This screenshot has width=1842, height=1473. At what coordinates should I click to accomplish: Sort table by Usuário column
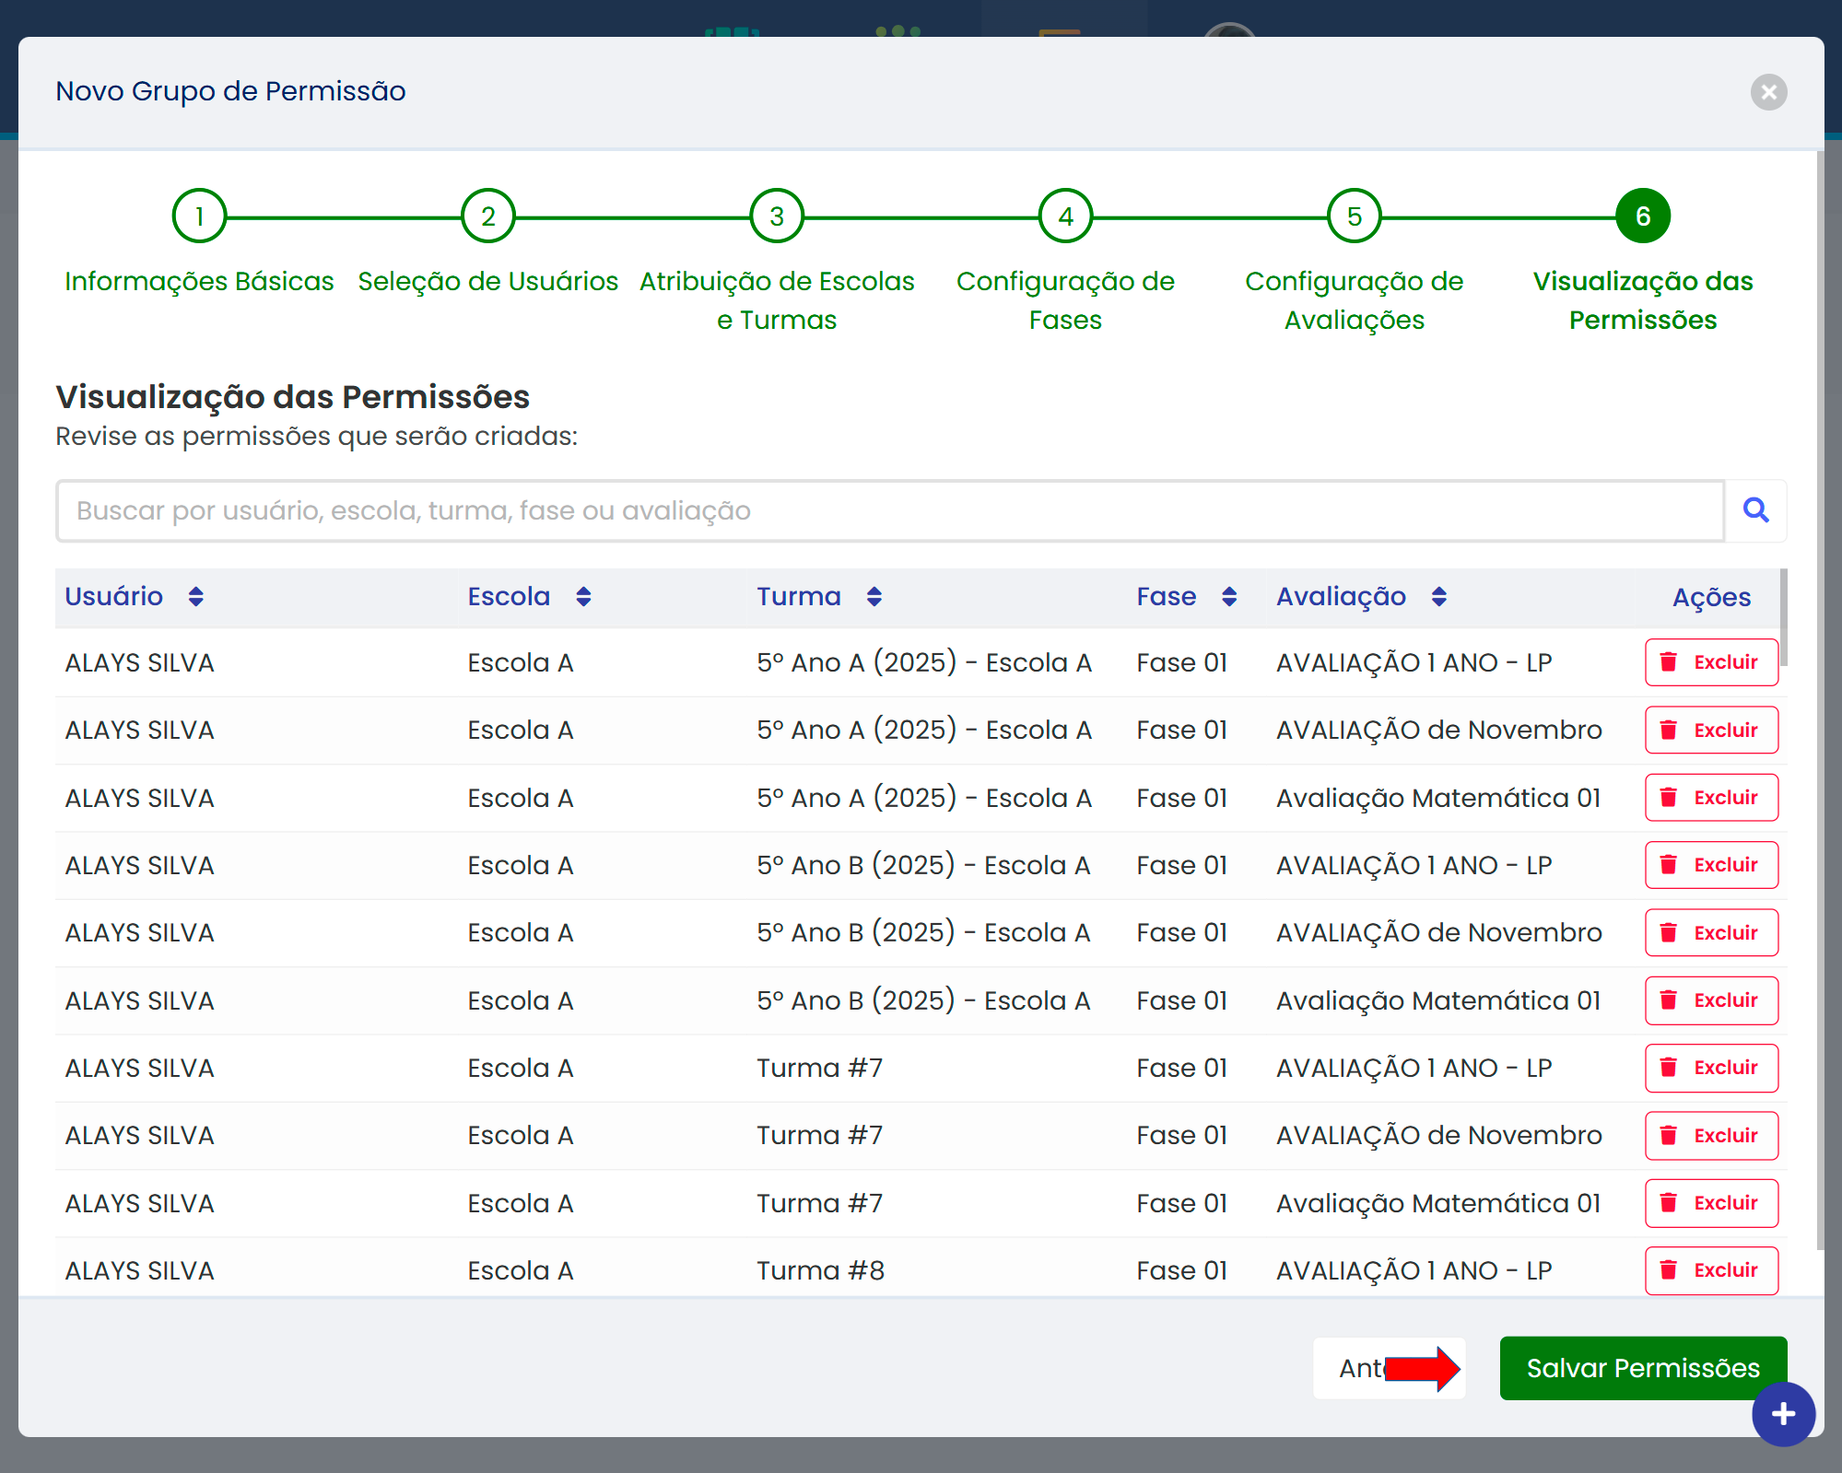point(195,597)
